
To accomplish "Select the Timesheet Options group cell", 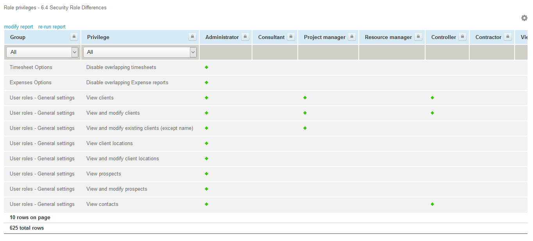I will click(31, 67).
